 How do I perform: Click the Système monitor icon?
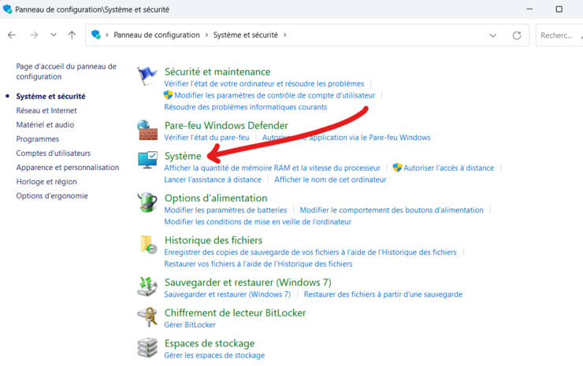click(147, 160)
